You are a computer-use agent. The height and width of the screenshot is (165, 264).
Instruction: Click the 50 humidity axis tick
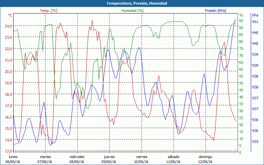click(x=241, y=83)
